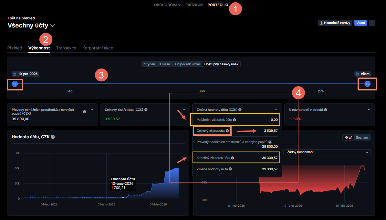The height and width of the screenshot is (220, 386).
Task: Click help icon next to % návratnosti v období
Action: 326,110
